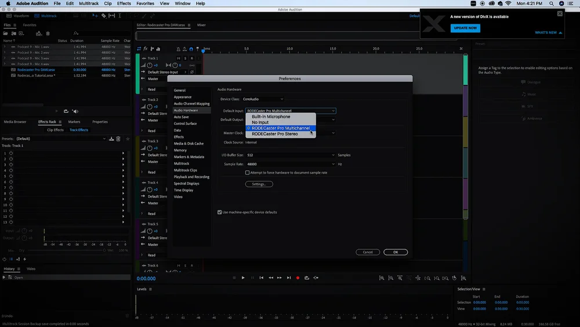Toggle Effects Rack main power button
Image resolution: width=580 pixels, height=327 pixels.
click(x=5, y=259)
